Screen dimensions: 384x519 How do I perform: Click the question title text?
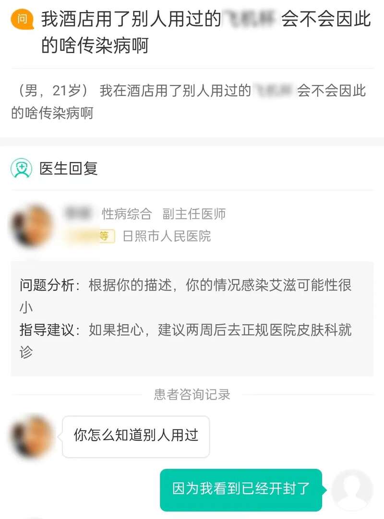206,32
